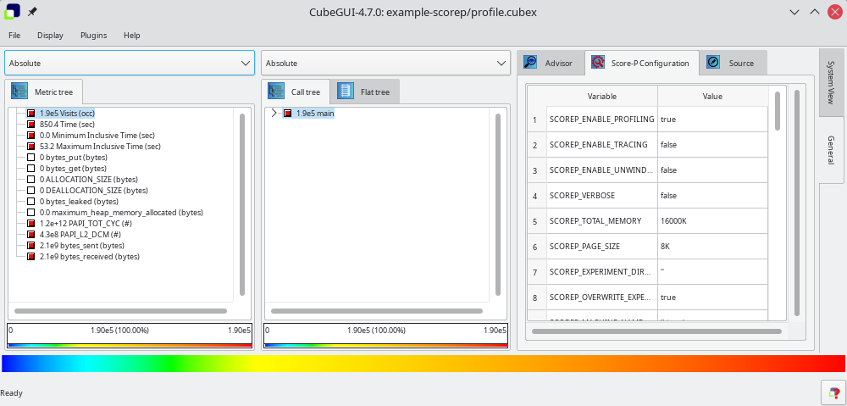Open the call tree Absolute value mode dropdown
This screenshot has height=406, width=847.
[385, 64]
